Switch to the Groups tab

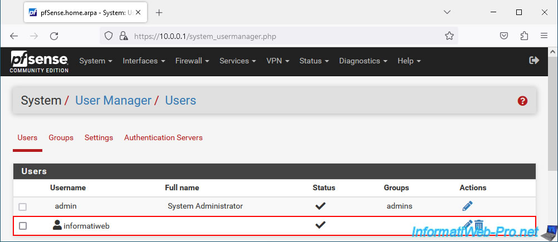pos(61,137)
